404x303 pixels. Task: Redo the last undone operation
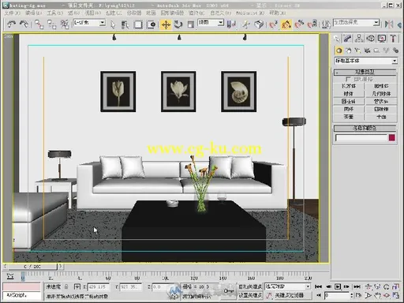pyautogui.click(x=24, y=24)
